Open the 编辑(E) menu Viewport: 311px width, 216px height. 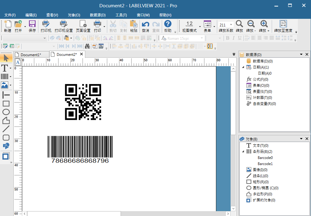31,15
